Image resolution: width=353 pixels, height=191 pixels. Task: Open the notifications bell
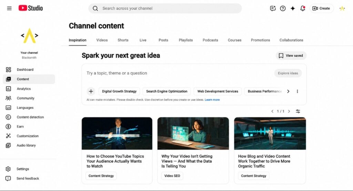(303, 8)
